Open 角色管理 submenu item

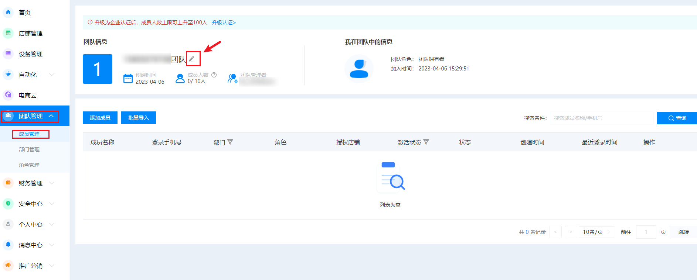click(29, 165)
